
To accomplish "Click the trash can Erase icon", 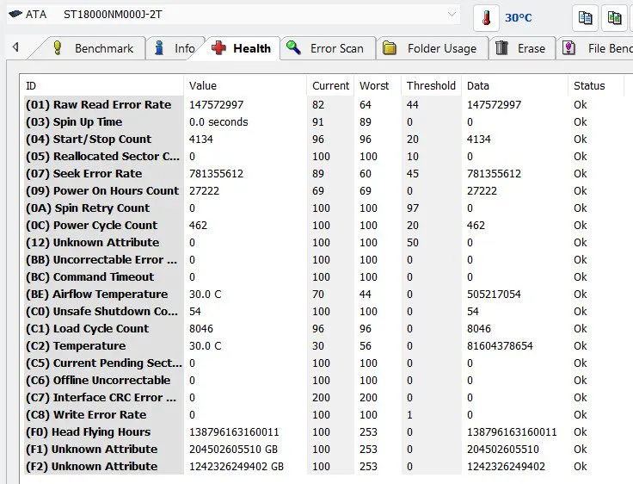I will [501, 48].
